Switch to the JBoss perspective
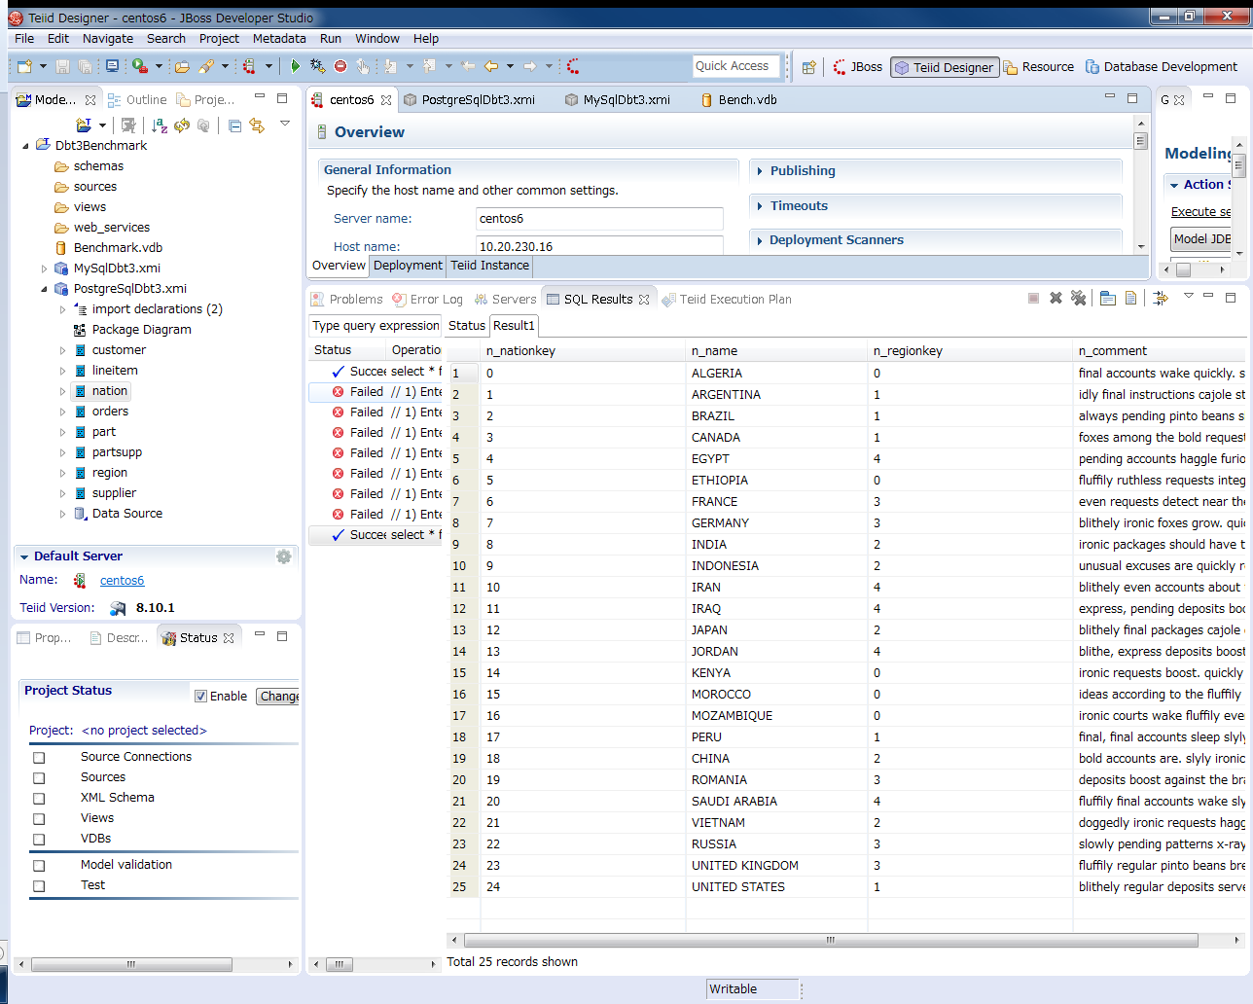The height and width of the screenshot is (1004, 1253). tap(857, 67)
